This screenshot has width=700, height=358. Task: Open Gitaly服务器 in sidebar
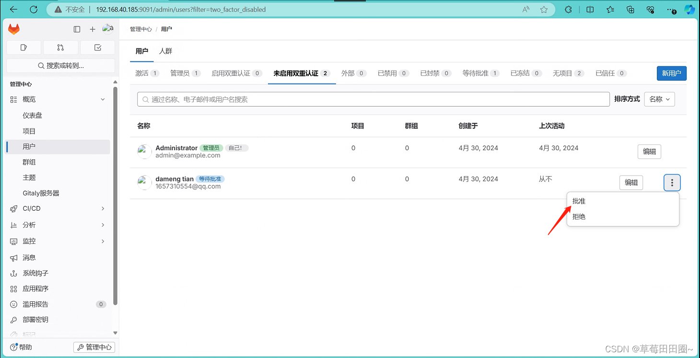58,193
